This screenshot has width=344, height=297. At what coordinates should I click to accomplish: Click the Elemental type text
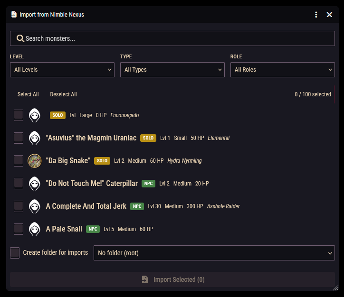[219, 138]
